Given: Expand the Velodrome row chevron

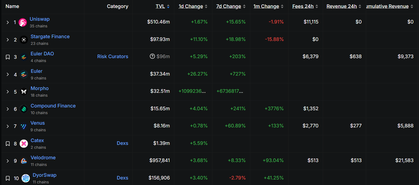Looking at the screenshot, I should point(8,161).
